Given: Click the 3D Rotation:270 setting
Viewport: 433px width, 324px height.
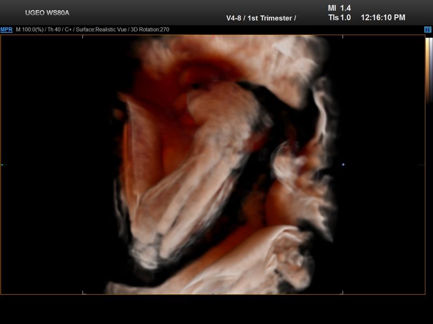Looking at the screenshot, I should 149,30.
